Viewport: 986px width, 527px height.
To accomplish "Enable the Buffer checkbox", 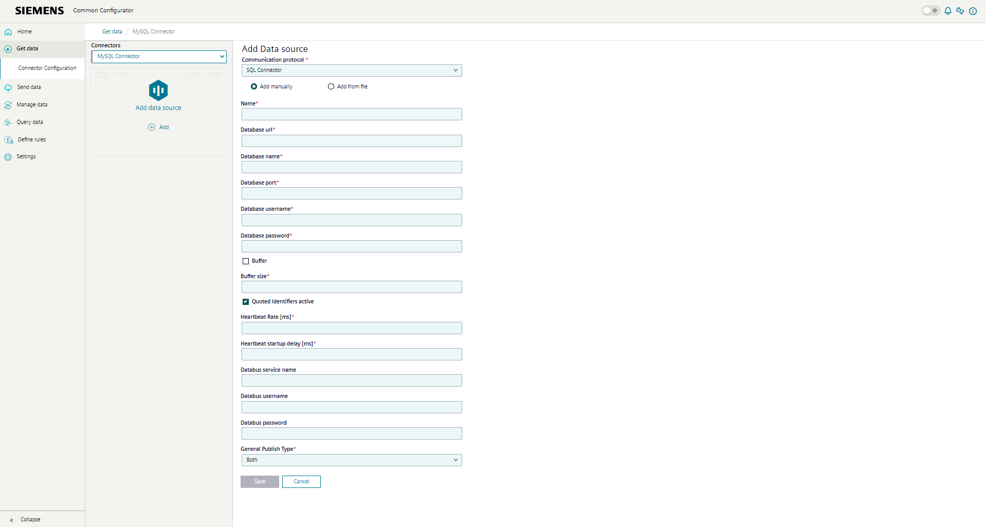I will (246, 261).
